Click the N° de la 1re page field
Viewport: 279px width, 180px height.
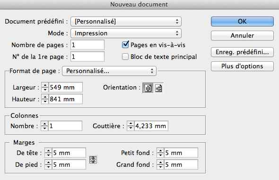pos(87,57)
